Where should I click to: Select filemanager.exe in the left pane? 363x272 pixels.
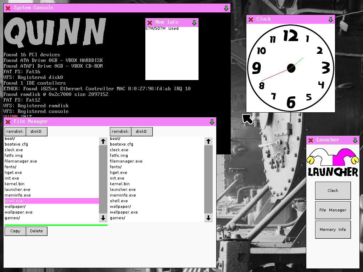tap(52, 161)
